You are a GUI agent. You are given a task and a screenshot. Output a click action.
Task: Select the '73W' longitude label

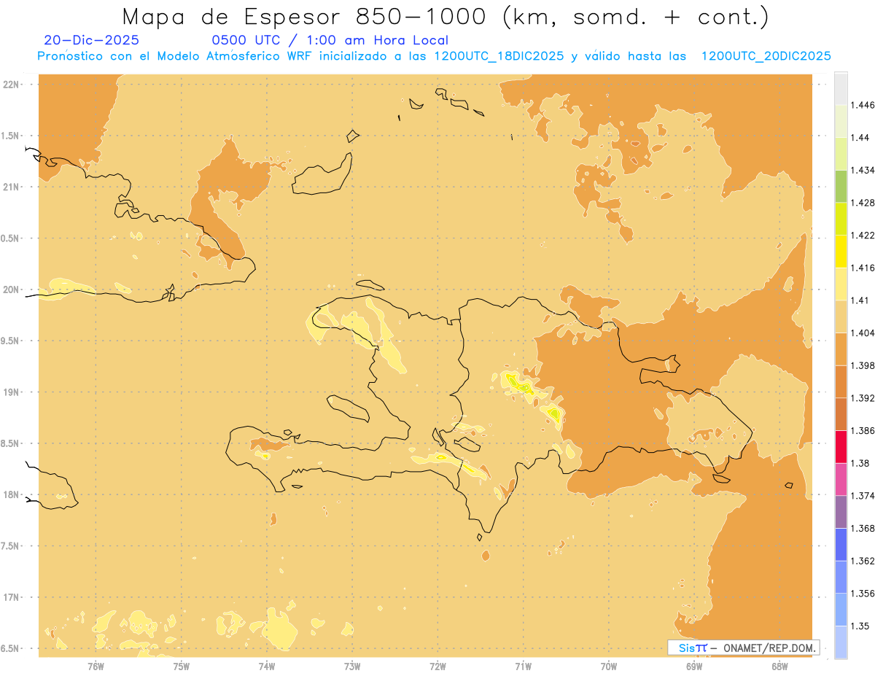[352, 667]
